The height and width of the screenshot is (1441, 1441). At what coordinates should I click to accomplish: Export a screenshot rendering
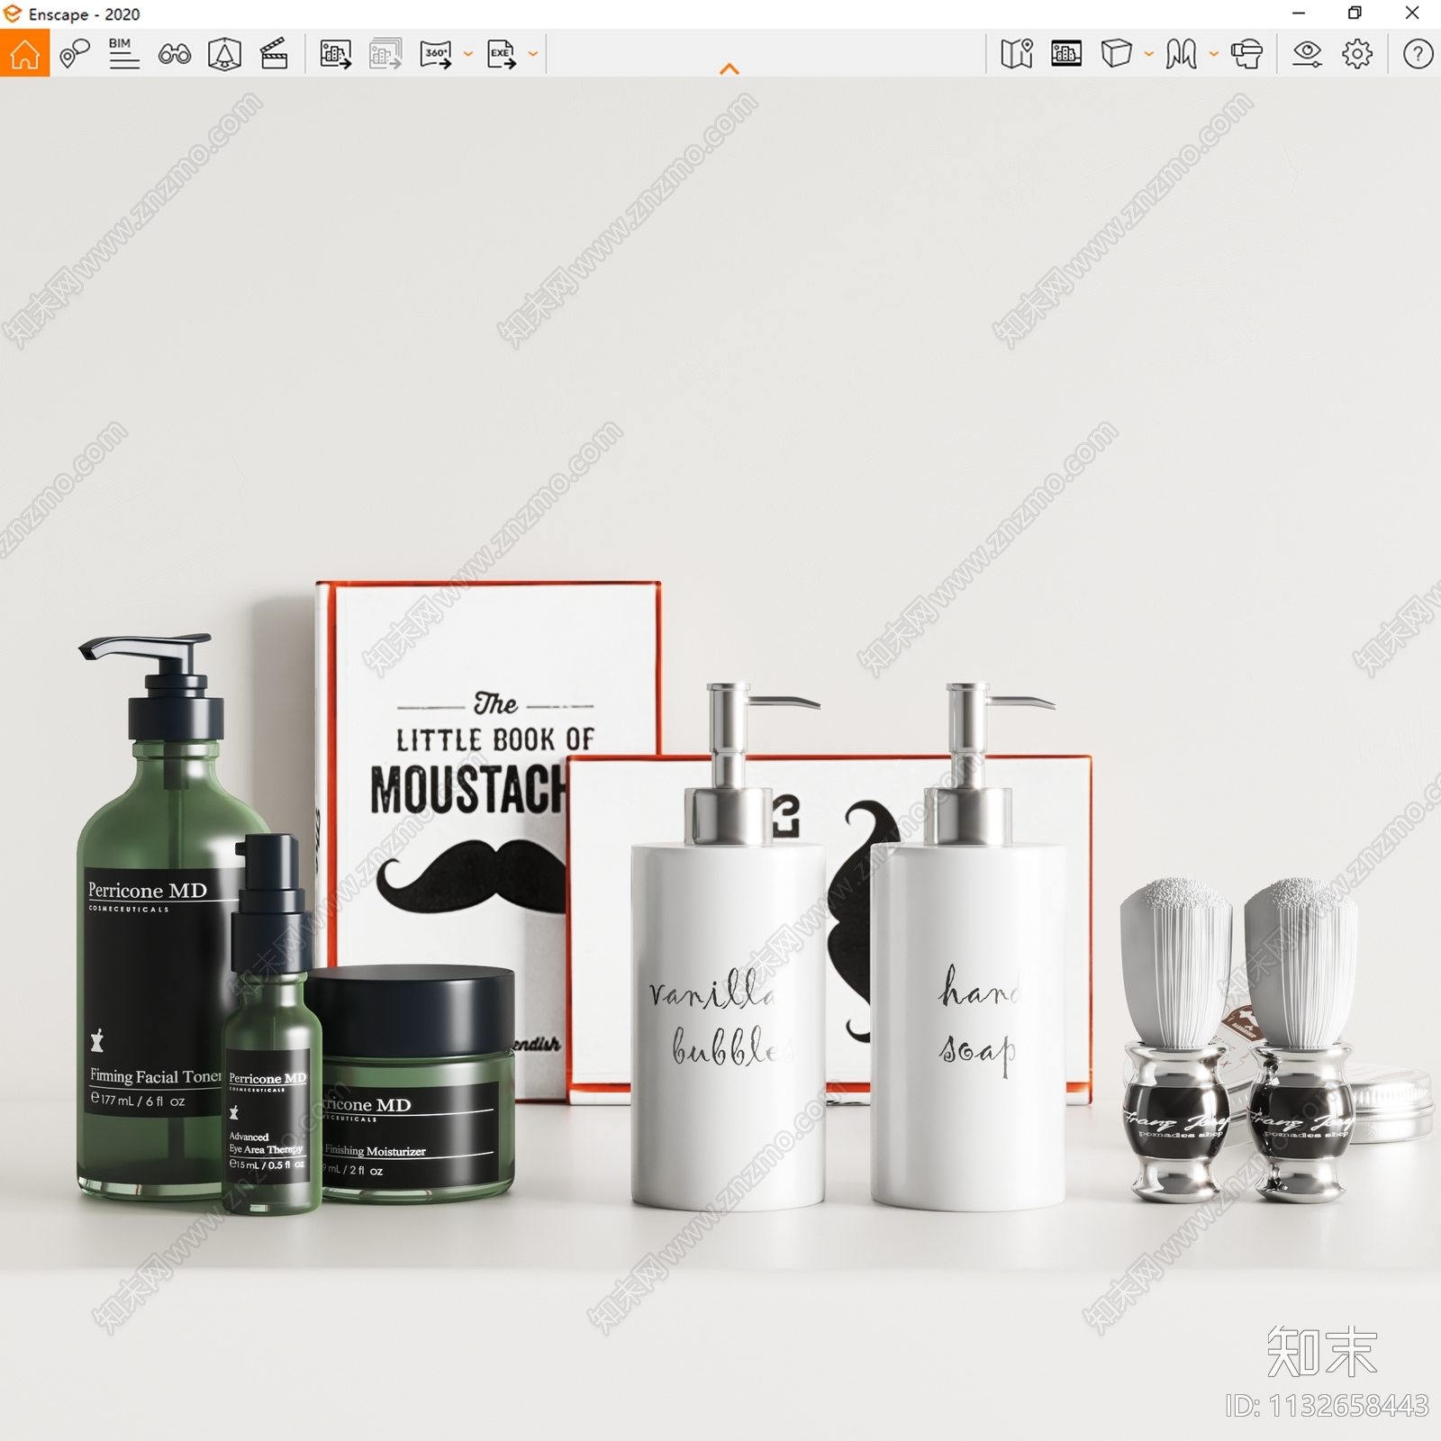(336, 54)
